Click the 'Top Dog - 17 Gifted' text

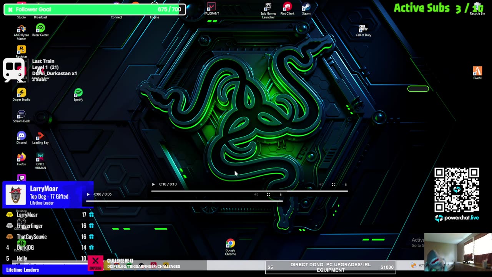[x=49, y=197]
